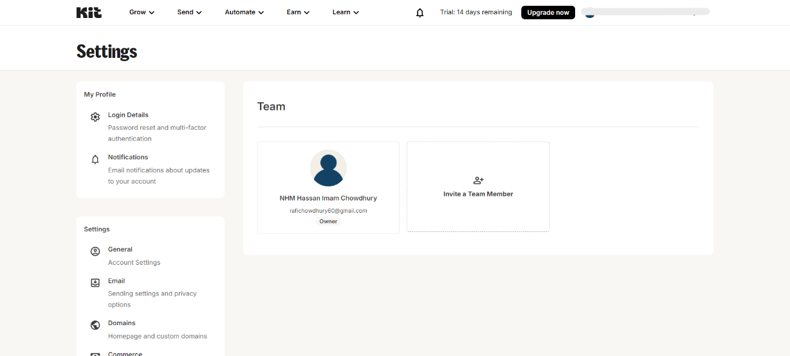The image size is (790, 356).
Task: Open the Learn menu
Action: pos(345,12)
